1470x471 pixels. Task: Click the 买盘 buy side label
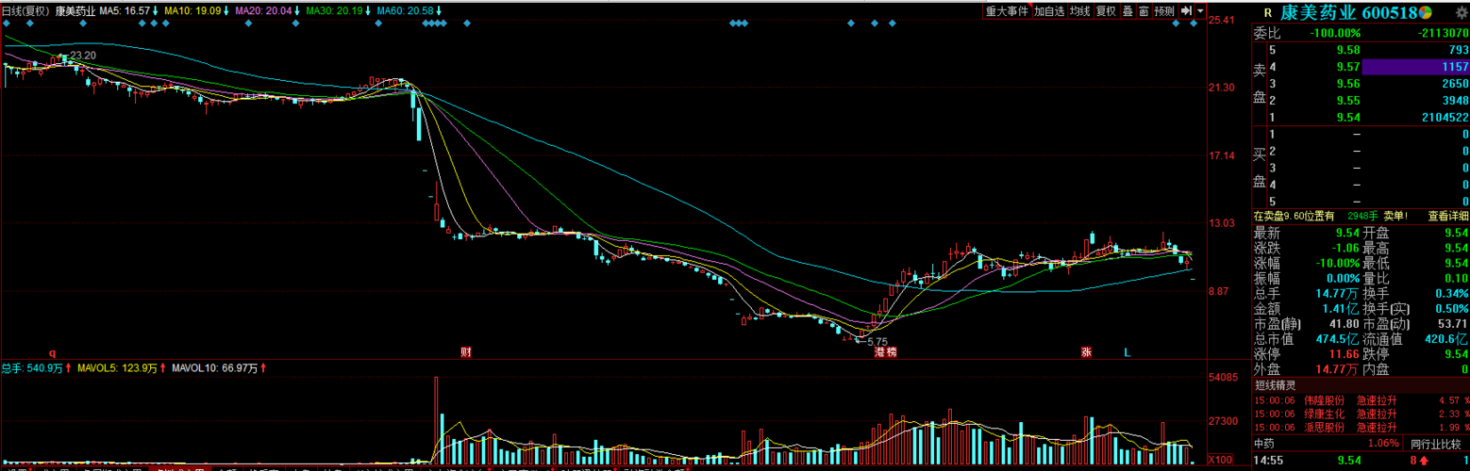(1259, 169)
